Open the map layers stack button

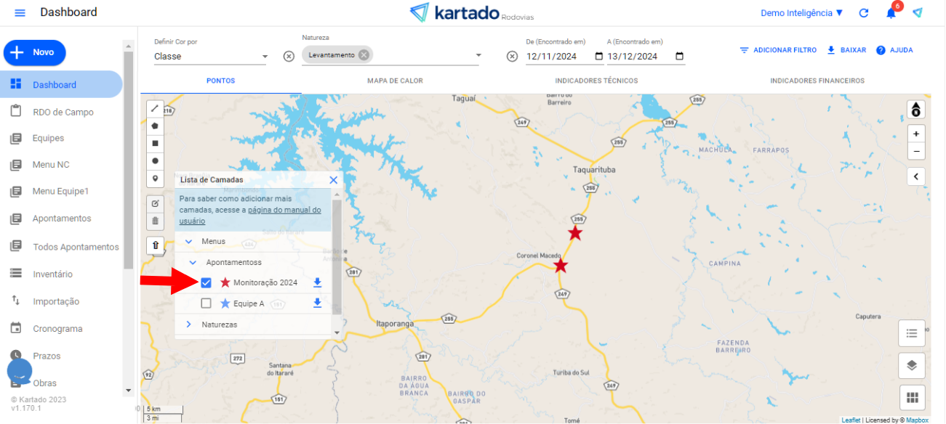click(912, 365)
